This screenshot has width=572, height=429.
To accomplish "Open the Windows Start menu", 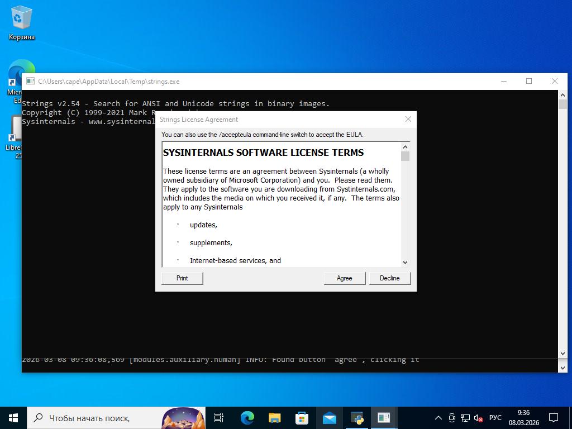I will click(13, 418).
